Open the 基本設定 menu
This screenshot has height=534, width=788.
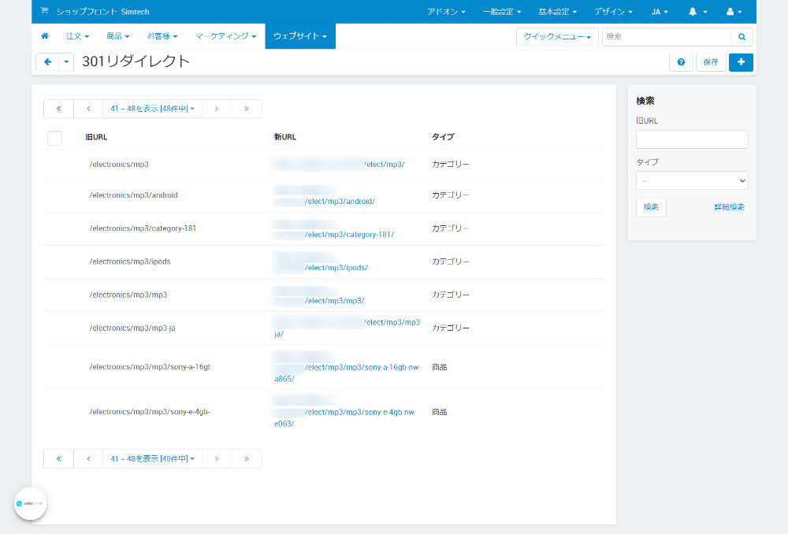[557, 12]
